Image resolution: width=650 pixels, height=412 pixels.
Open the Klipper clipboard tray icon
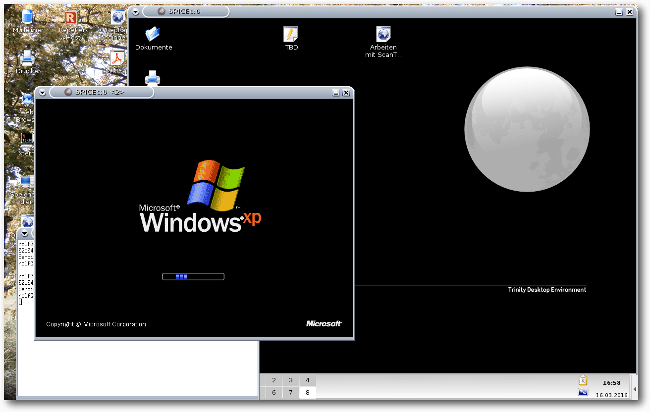pyautogui.click(x=583, y=380)
